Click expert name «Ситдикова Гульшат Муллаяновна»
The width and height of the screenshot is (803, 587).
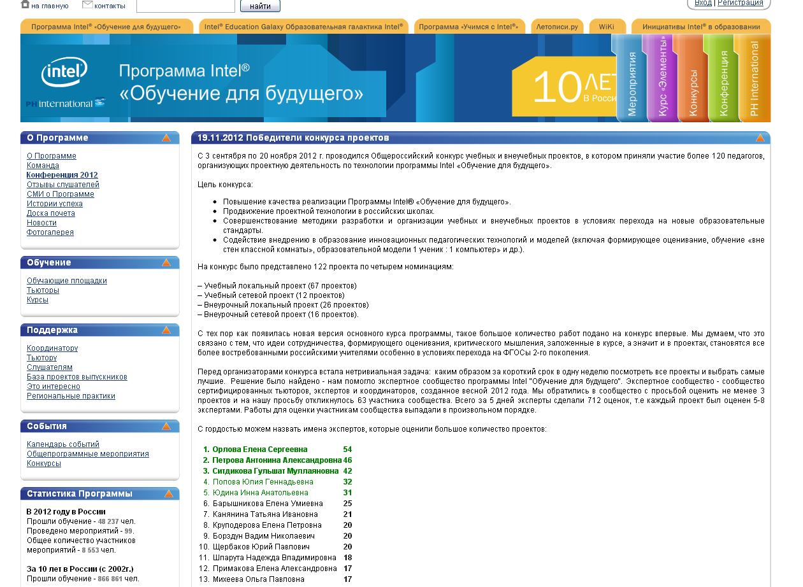pos(275,471)
